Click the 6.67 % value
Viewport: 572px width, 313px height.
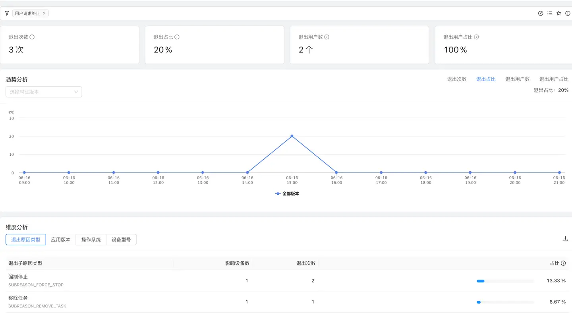click(x=558, y=302)
